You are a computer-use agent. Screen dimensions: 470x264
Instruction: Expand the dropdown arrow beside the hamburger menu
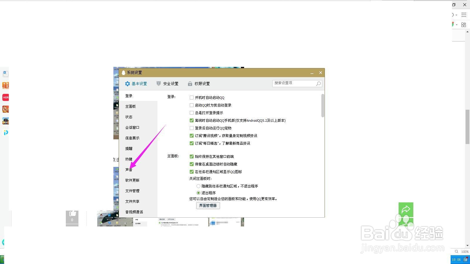pos(456,15)
